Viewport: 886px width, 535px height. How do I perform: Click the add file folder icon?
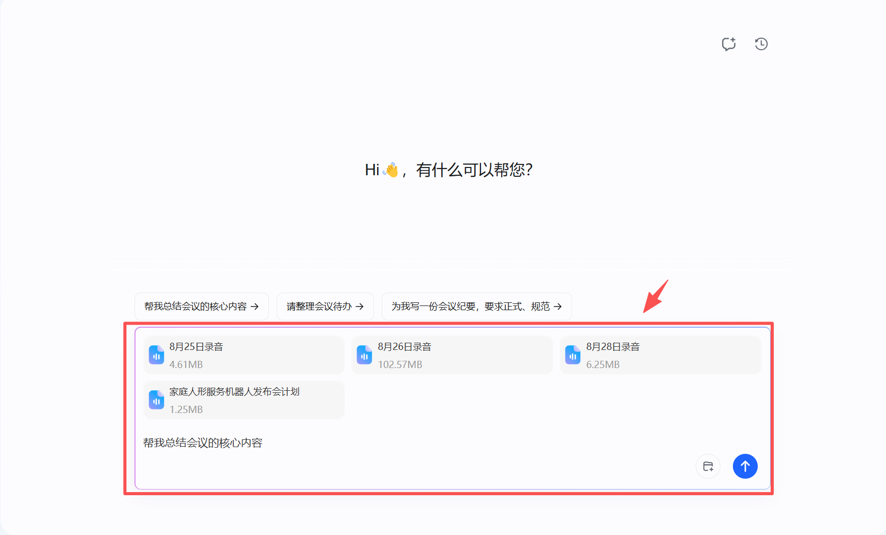pyautogui.click(x=708, y=466)
